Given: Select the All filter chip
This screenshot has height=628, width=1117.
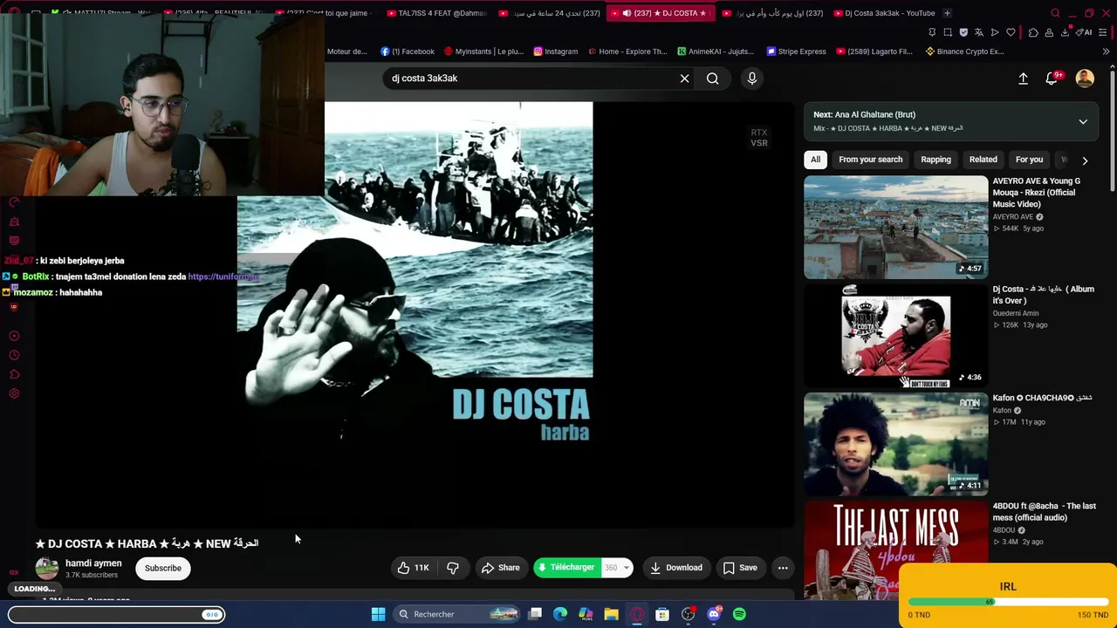Looking at the screenshot, I should coord(815,160).
